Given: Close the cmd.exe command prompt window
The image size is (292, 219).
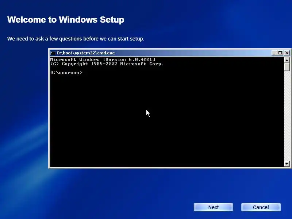Looking at the screenshot, I should (x=287, y=53).
